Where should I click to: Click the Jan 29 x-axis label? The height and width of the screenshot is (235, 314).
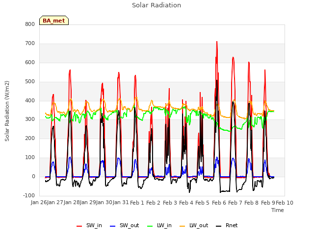tap(88, 202)
